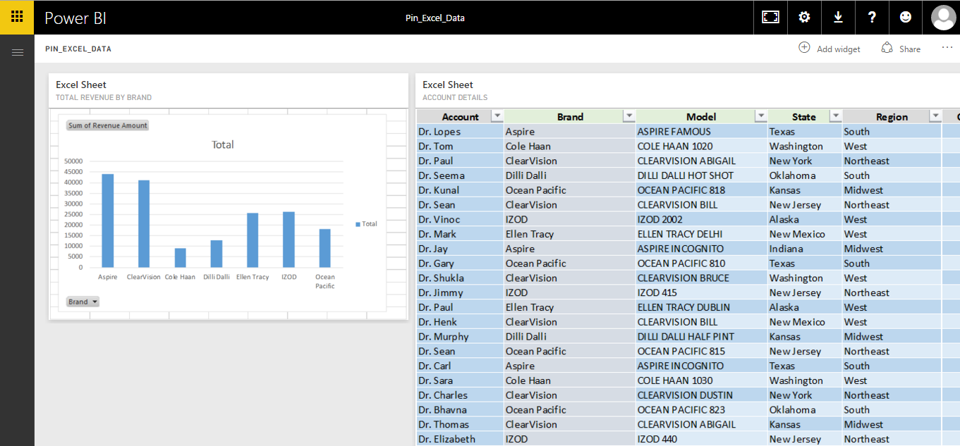Open the help question mark menu
The height and width of the screenshot is (446, 960).
tap(872, 18)
